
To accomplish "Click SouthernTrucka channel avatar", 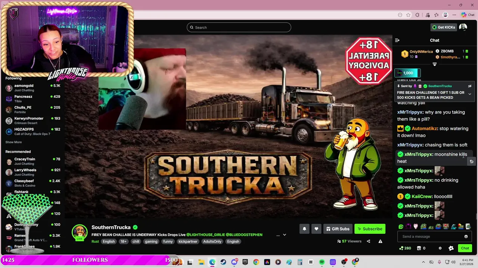I will pos(80,232).
